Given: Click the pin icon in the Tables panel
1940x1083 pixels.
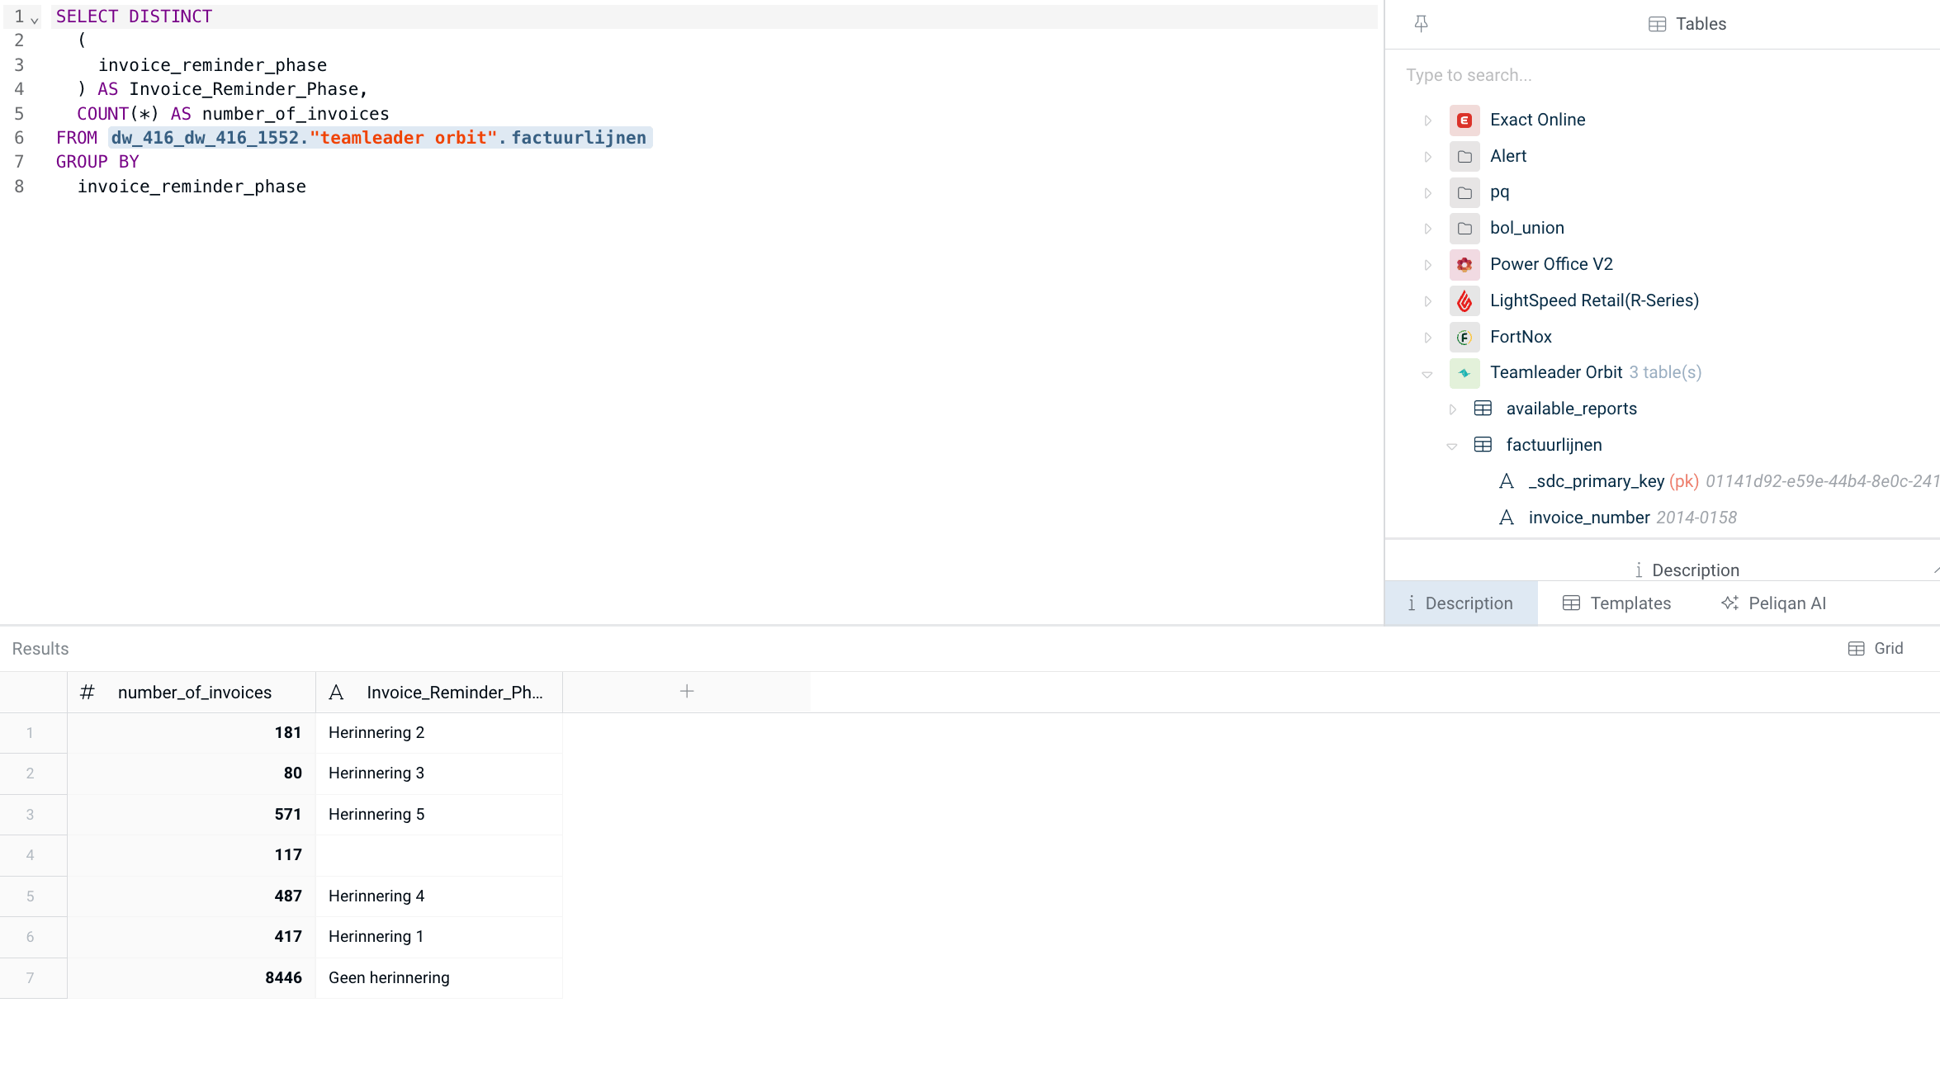Looking at the screenshot, I should pyautogui.click(x=1421, y=24).
